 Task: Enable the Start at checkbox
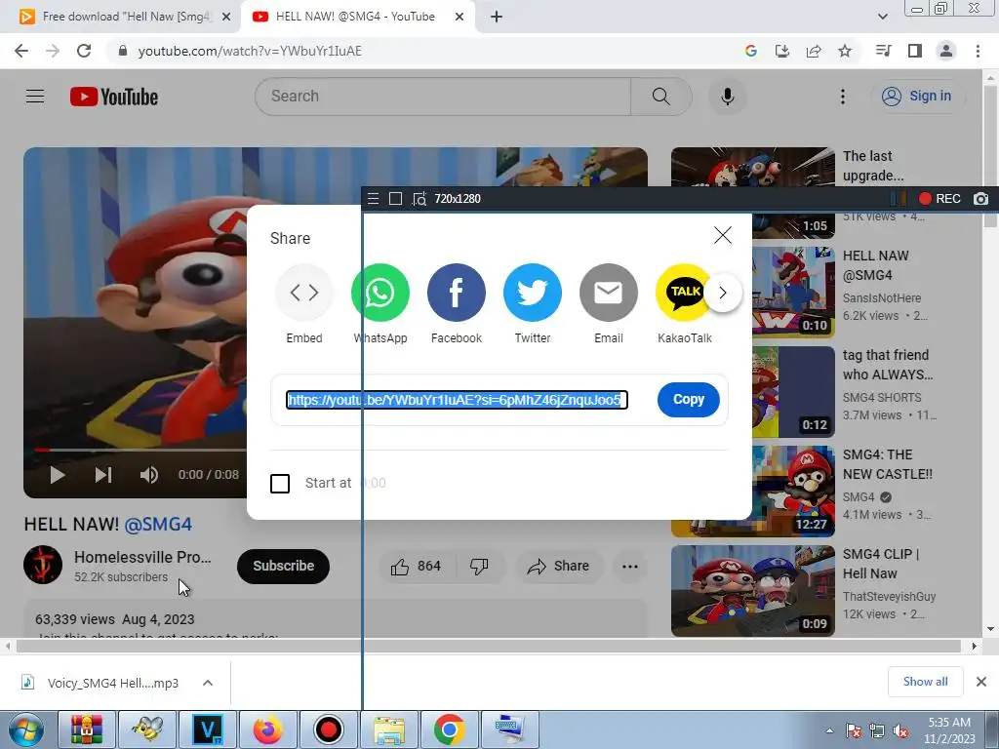(x=280, y=484)
